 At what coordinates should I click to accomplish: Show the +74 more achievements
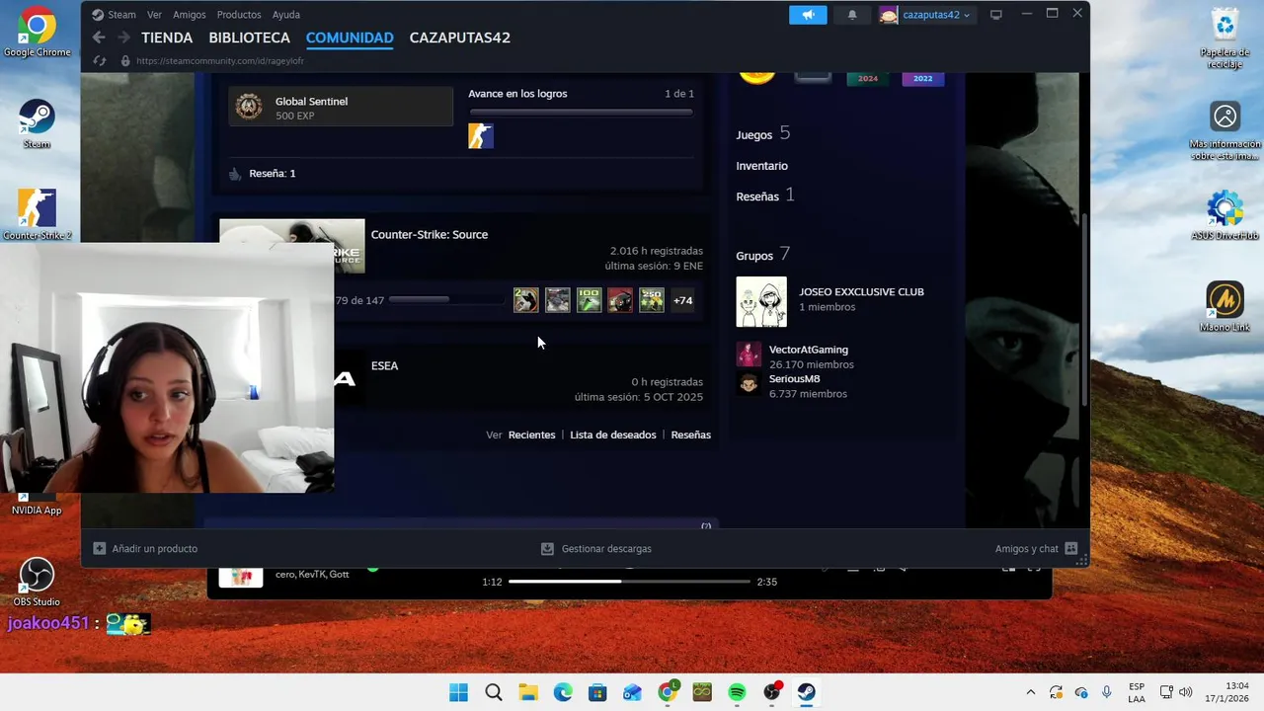683,300
